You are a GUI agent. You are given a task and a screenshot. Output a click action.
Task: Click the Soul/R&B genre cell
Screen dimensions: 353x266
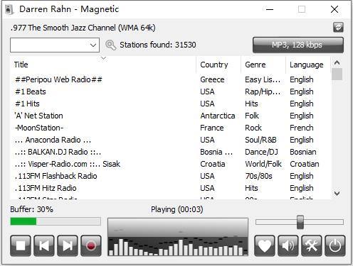click(x=260, y=140)
